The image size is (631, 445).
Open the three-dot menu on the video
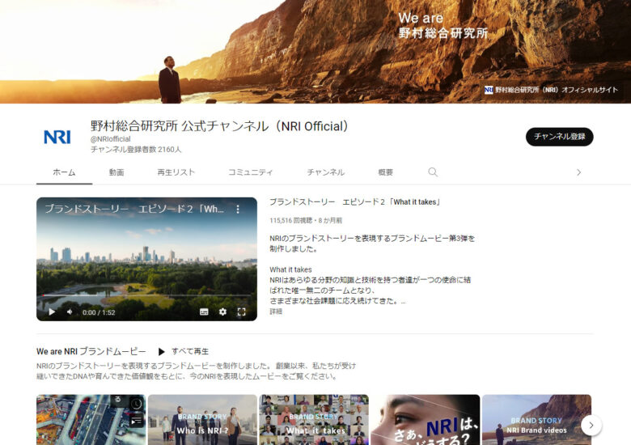coord(238,210)
